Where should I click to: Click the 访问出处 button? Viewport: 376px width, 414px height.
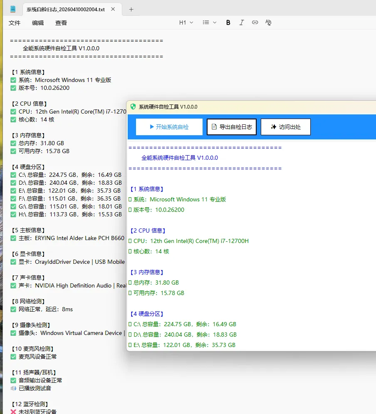tap(285, 127)
